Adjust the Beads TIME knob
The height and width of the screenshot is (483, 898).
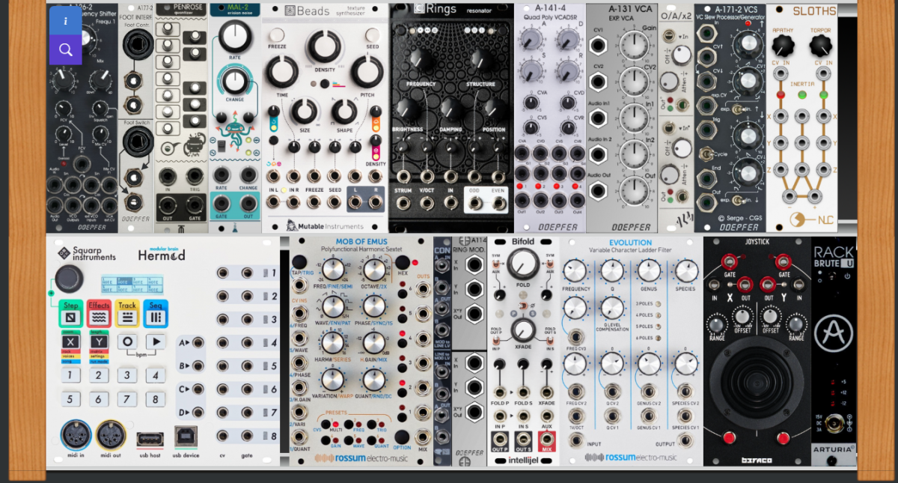point(283,73)
